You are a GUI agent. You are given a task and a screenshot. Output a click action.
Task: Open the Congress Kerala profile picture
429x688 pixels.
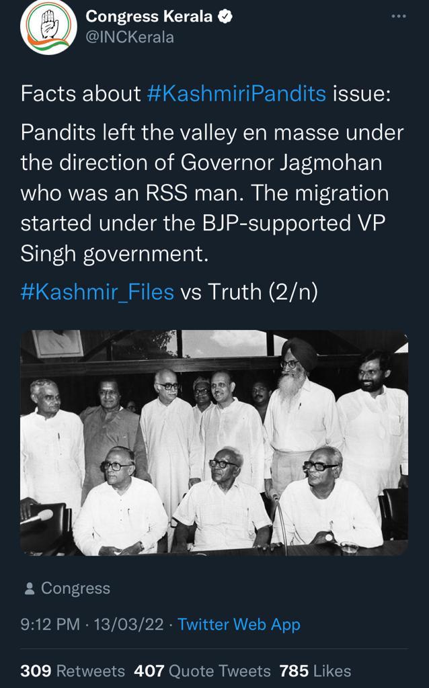pos(48,26)
